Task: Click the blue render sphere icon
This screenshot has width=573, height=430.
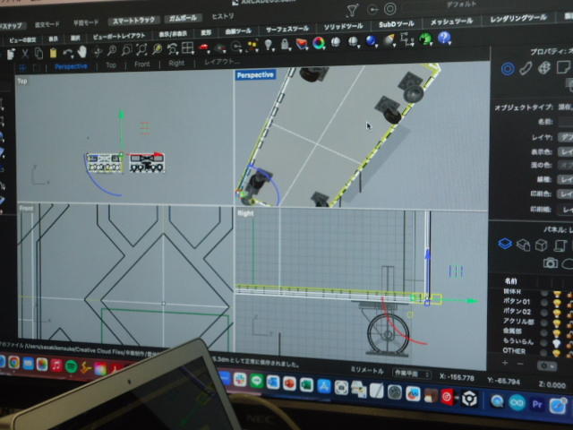Action: click(x=371, y=40)
